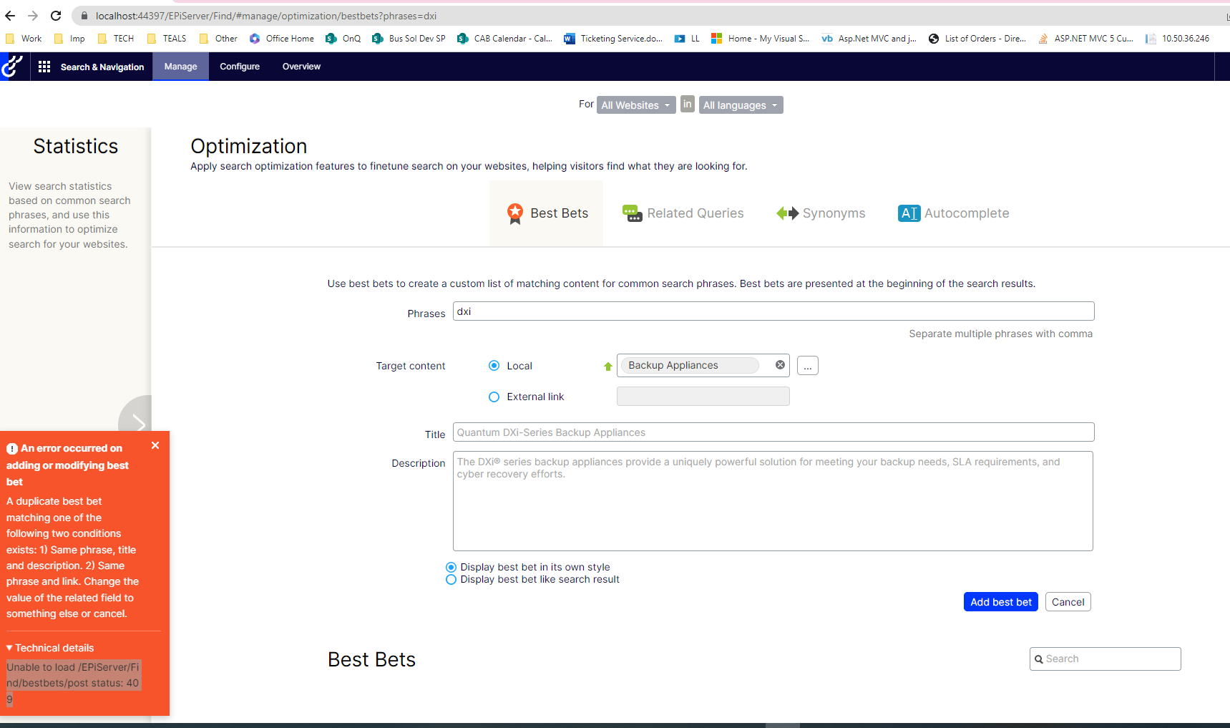Click the Best Bets star icon
Screen dimensions: 1230x728
(x=514, y=213)
